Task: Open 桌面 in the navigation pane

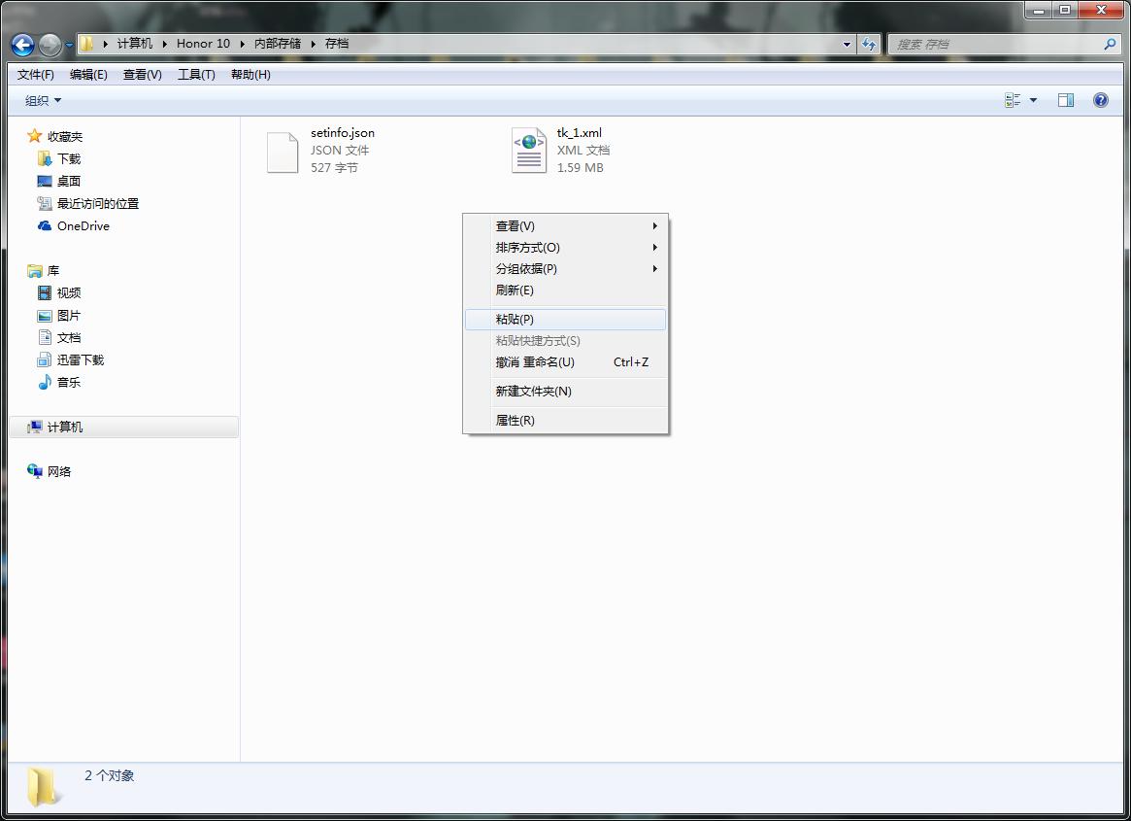Action: click(x=69, y=182)
